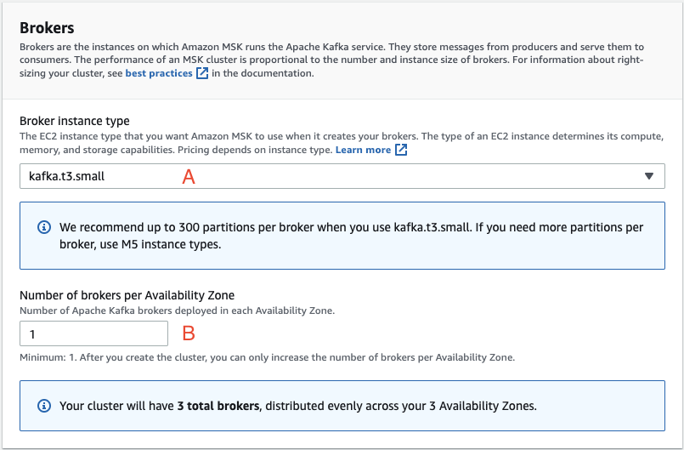The image size is (684, 450).
Task: Click the external link icon beside Learn more
Action: [x=401, y=151]
